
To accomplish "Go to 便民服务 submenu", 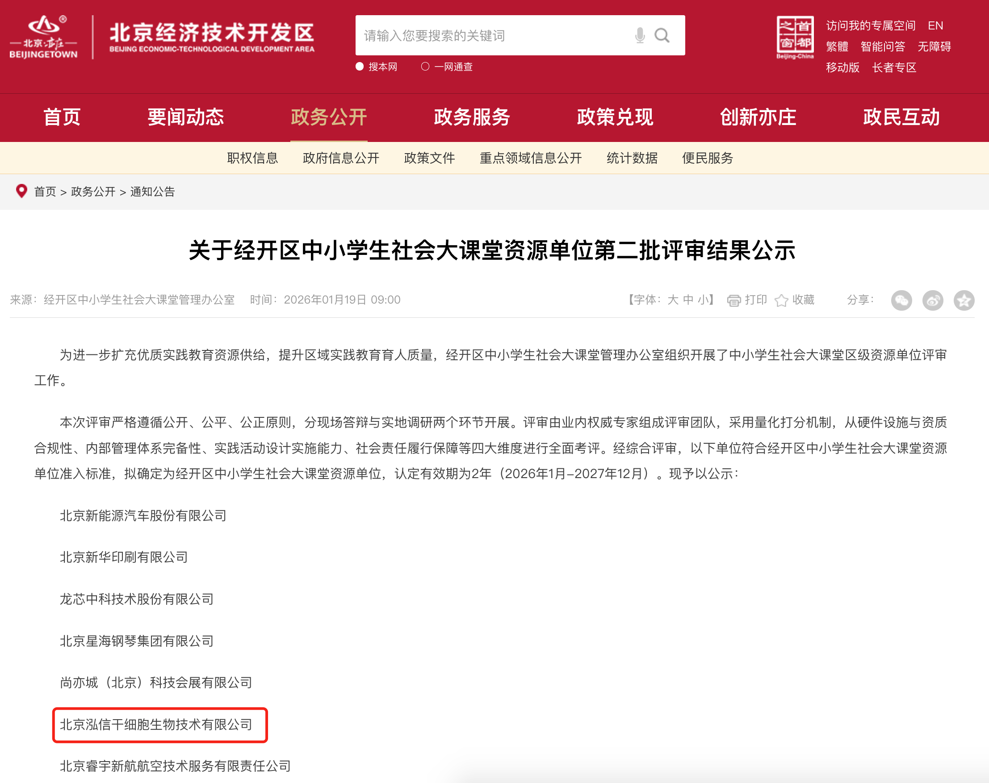I will pos(708,158).
